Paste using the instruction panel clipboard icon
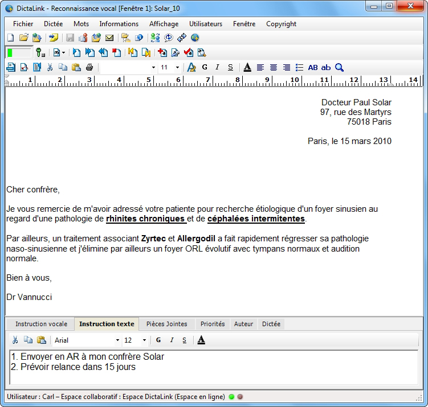 [x=41, y=340]
